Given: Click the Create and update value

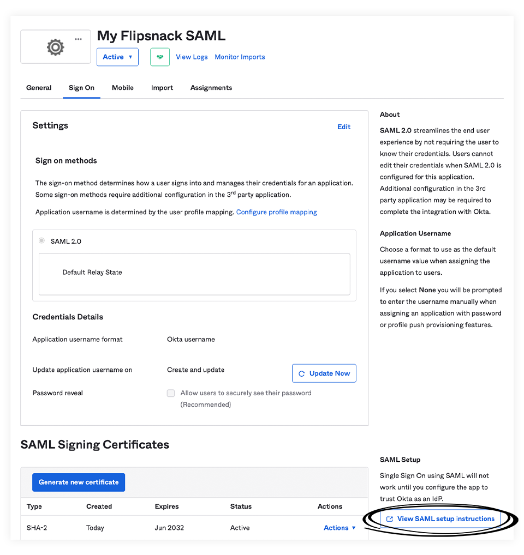Looking at the screenshot, I should click(x=195, y=370).
